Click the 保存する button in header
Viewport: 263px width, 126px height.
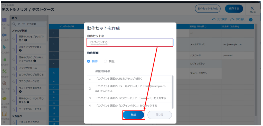click(234, 8)
